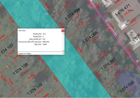Select lot label 1 074 109
The height and width of the screenshot is (98, 140).
tap(35, 89)
